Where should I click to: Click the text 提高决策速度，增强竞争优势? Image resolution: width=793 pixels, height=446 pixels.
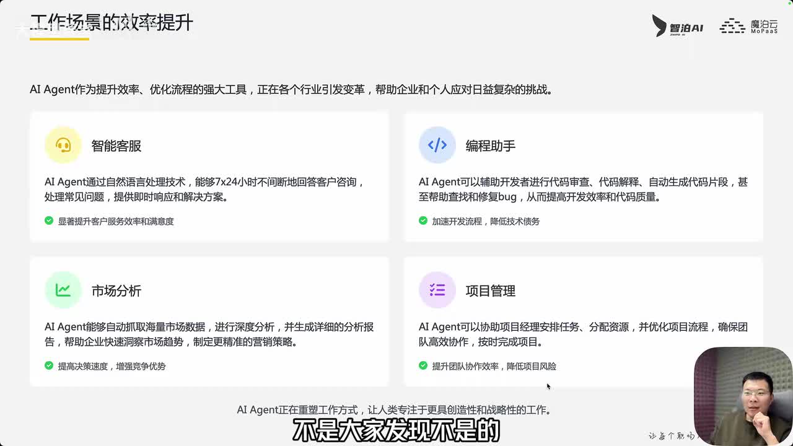pos(112,366)
